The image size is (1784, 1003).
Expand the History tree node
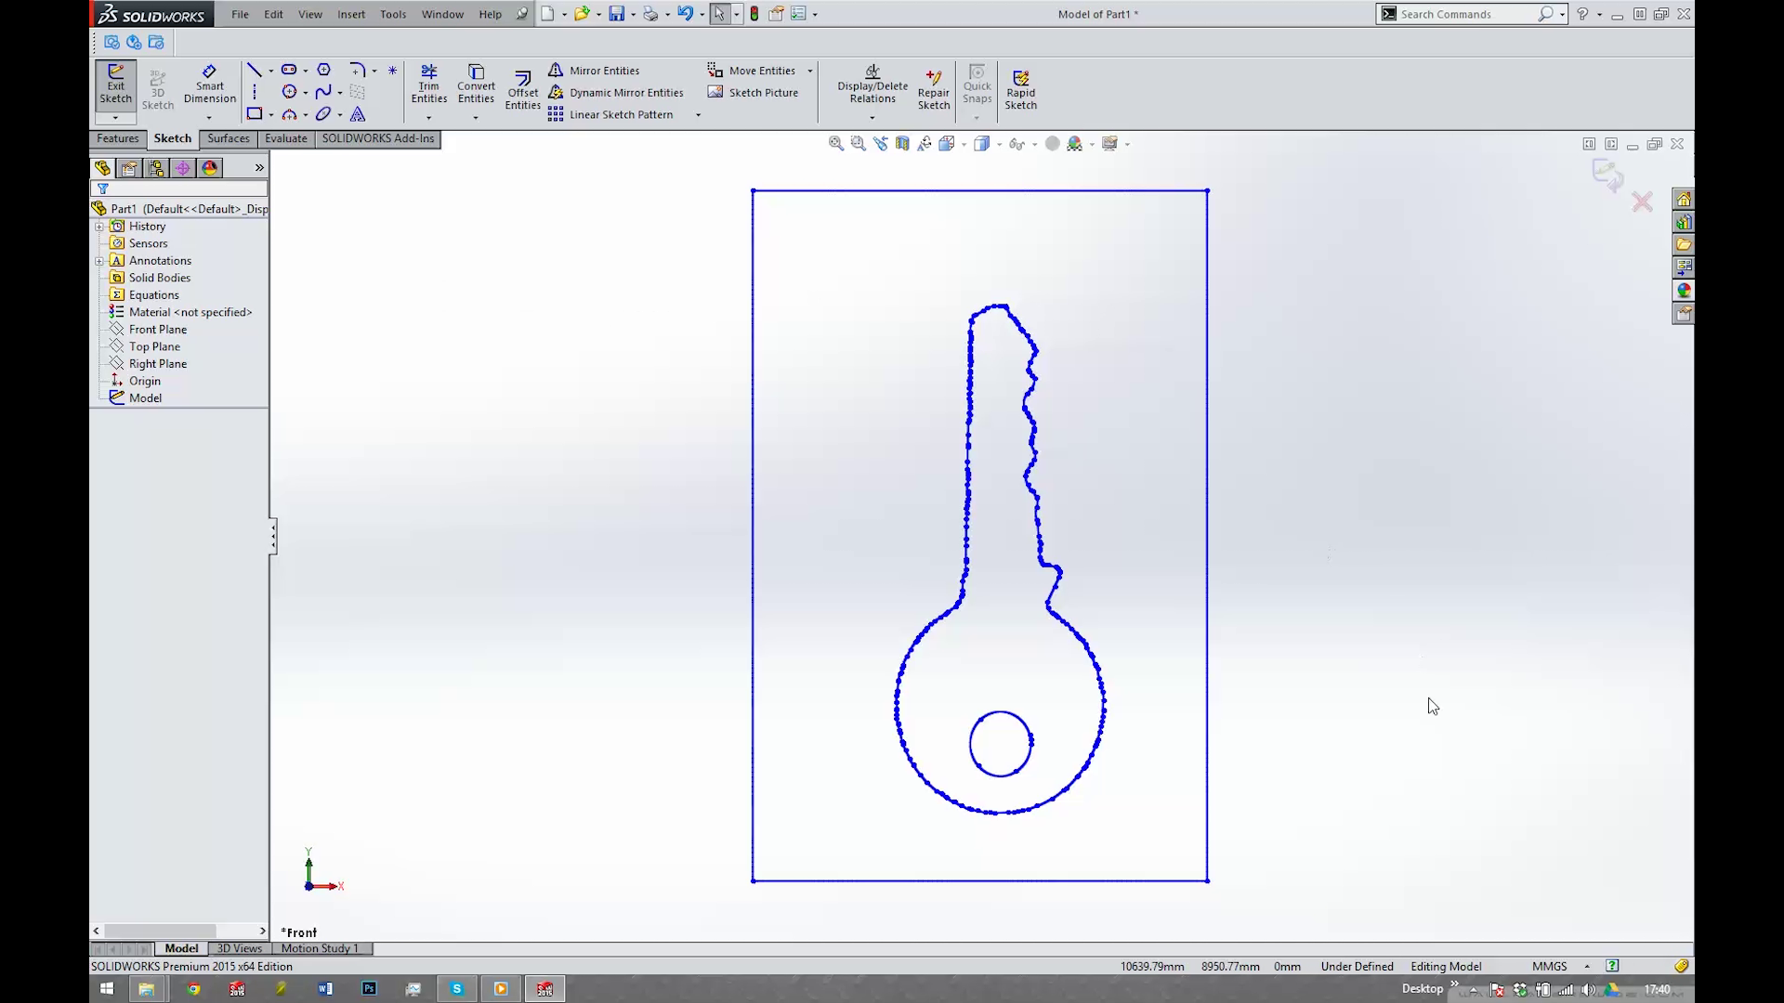pyautogui.click(x=99, y=226)
